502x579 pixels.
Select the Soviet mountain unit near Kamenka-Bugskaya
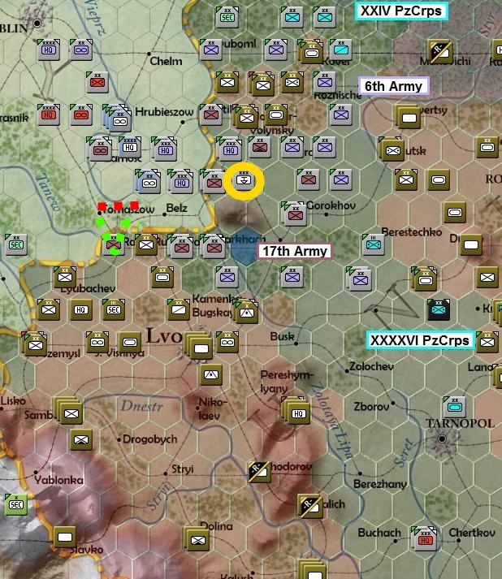[x=247, y=311]
